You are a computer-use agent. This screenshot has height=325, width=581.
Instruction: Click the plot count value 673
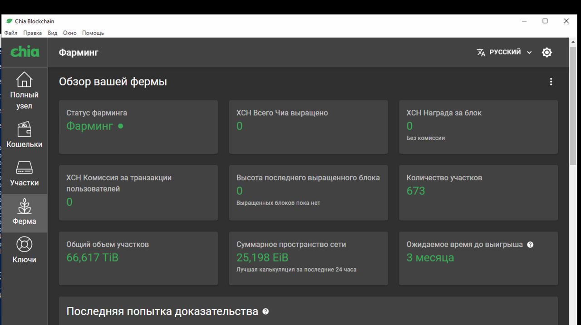pos(416,191)
